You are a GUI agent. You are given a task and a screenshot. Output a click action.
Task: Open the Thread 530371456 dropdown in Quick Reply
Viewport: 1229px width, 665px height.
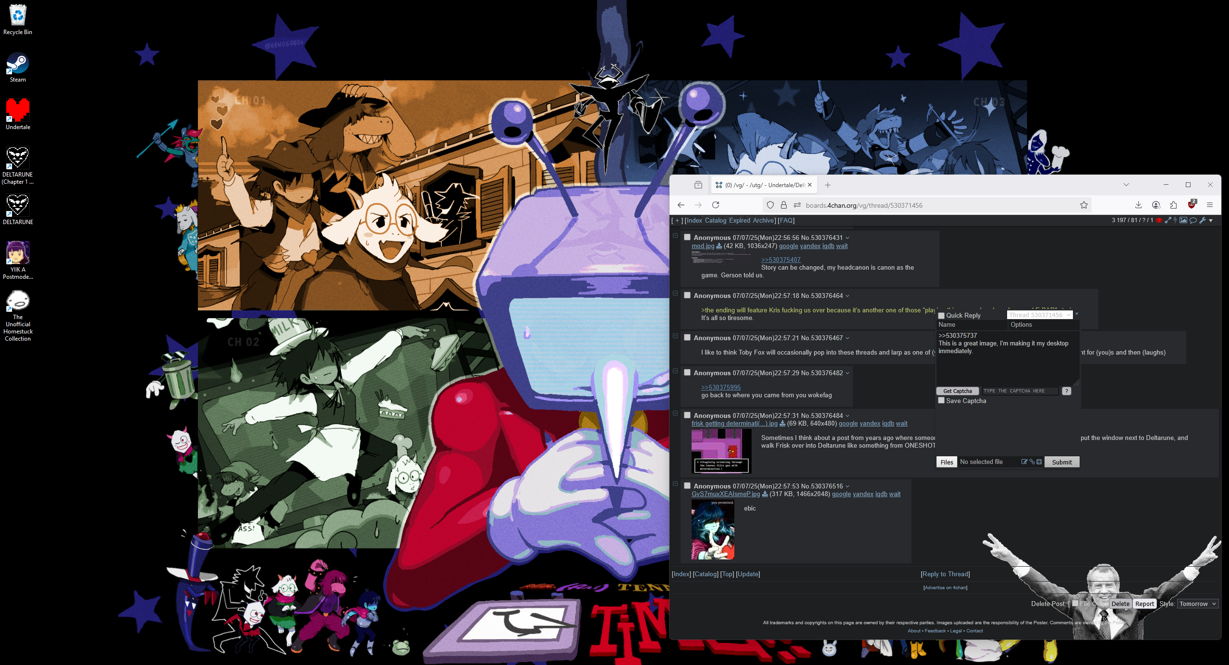[1039, 315]
